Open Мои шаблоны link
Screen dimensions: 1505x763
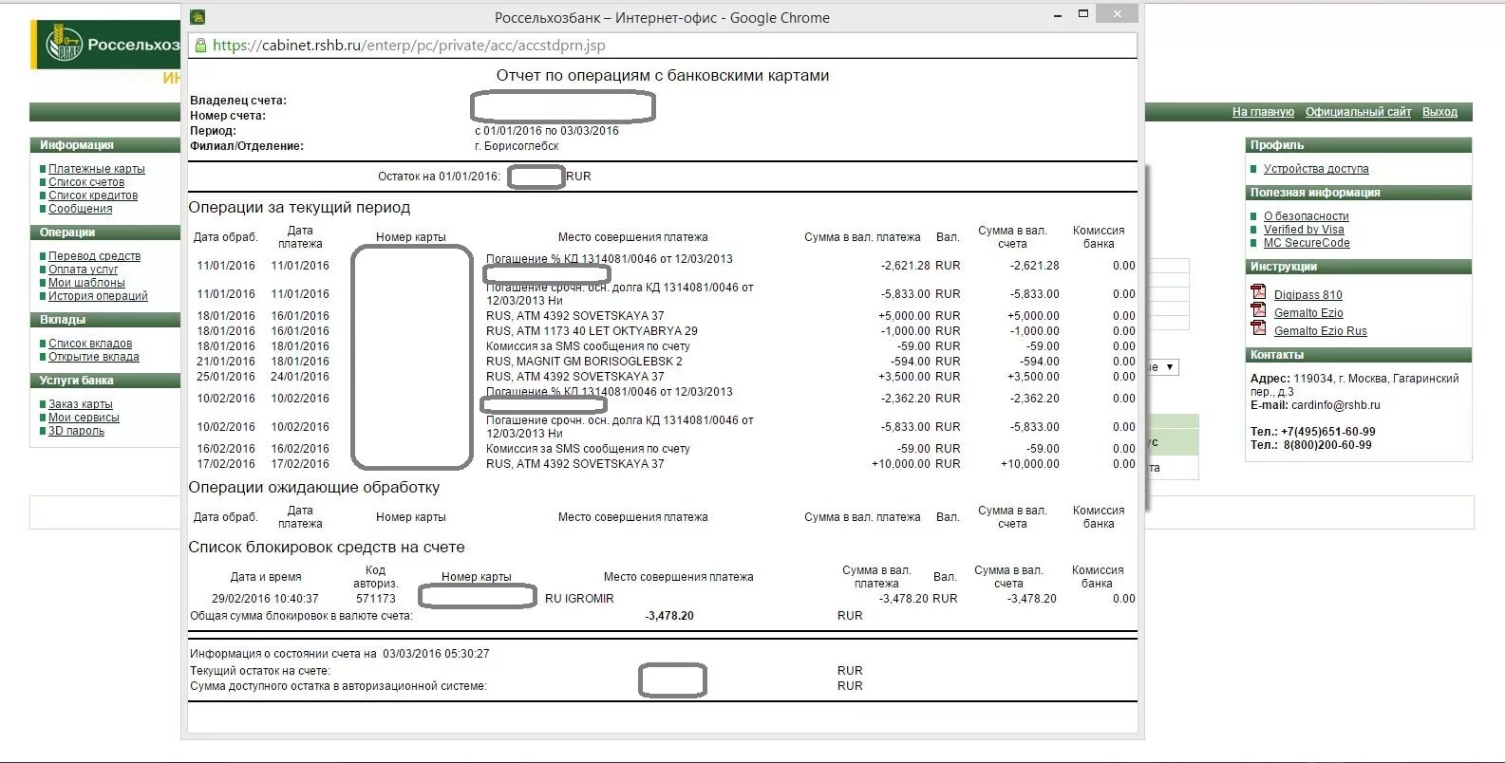[x=86, y=283]
